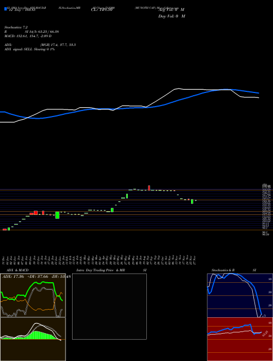This screenshot has height=361, width=273.
Task: Click the ADX header 'ADX: 17.86 +DY: 37.66'
Action: tap(25, 276)
